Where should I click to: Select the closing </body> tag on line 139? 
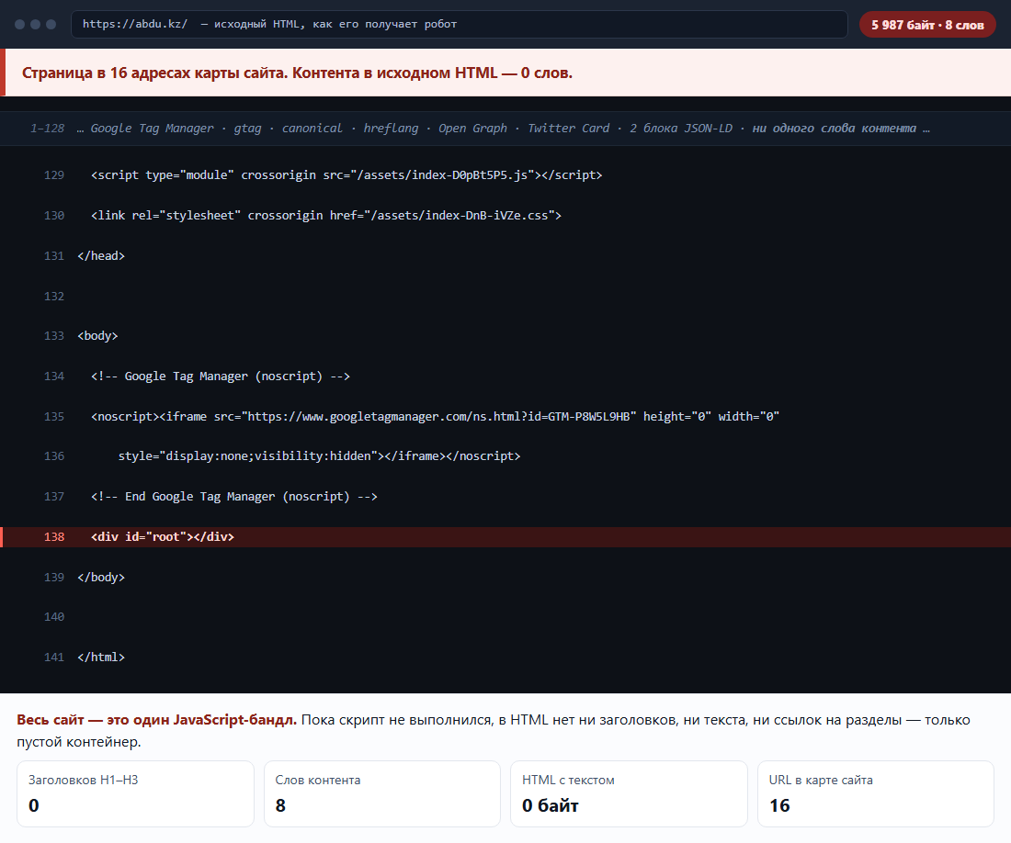coord(100,577)
